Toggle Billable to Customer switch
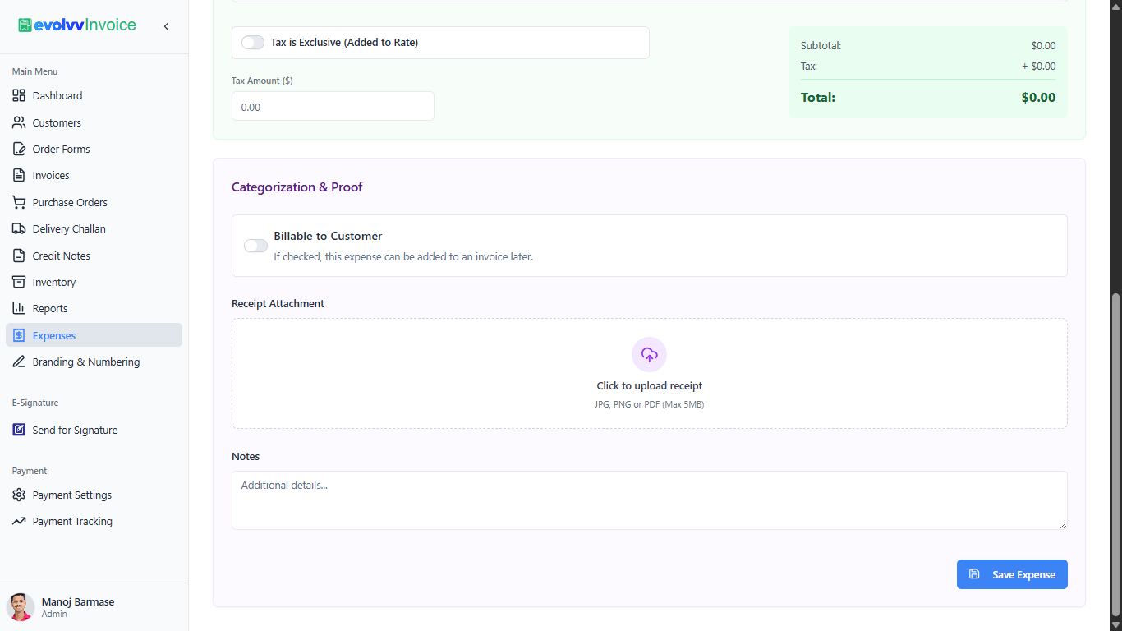Image resolution: width=1122 pixels, height=631 pixels. 255,246
